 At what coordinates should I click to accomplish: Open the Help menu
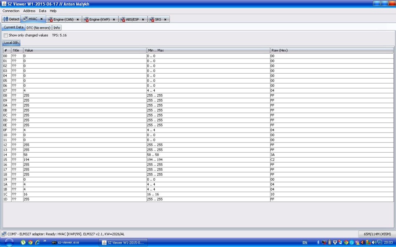[53, 11]
